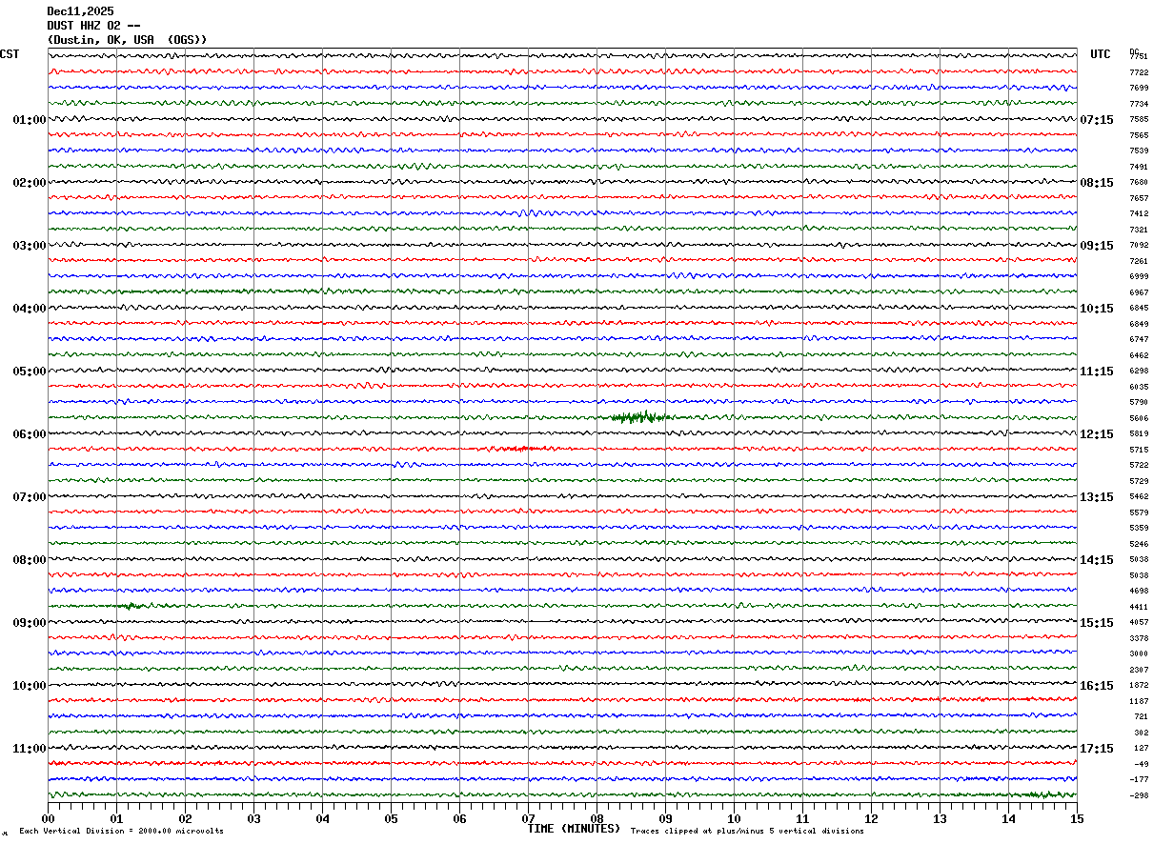Click the 7491 DC offset value
This screenshot has width=1153, height=844.
[1139, 167]
